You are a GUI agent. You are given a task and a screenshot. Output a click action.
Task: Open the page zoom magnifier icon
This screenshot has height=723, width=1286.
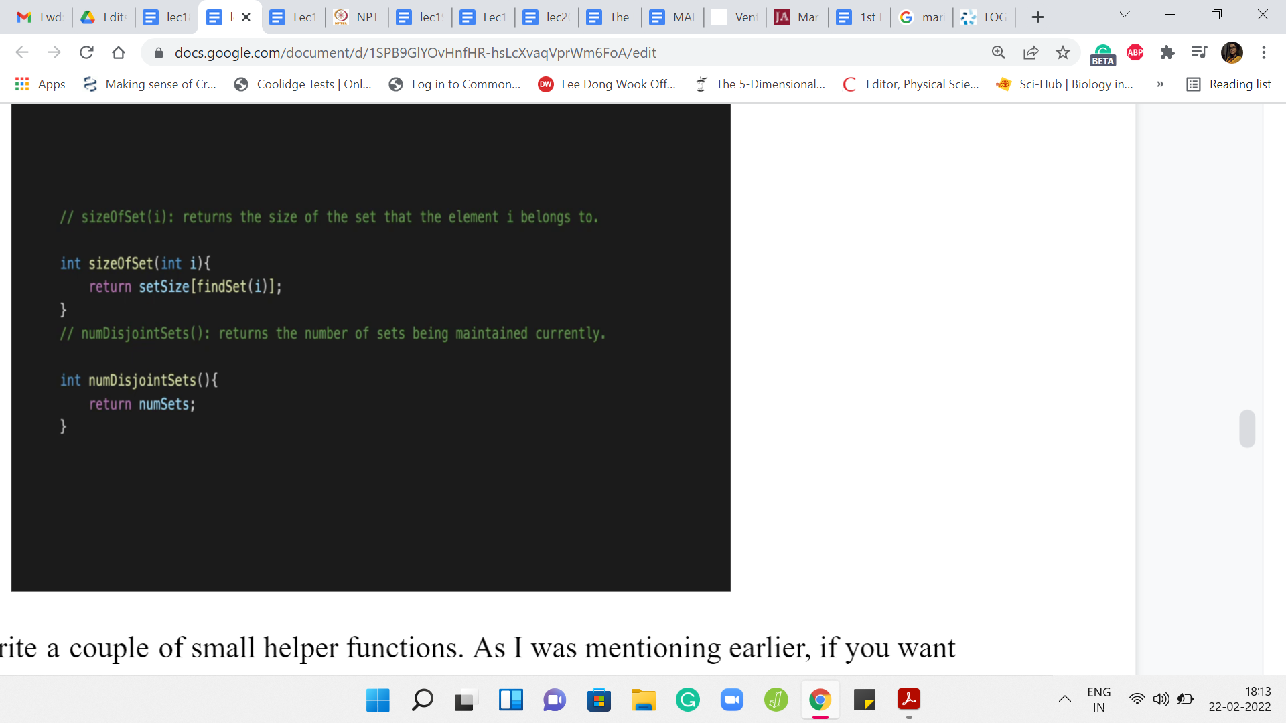[998, 52]
